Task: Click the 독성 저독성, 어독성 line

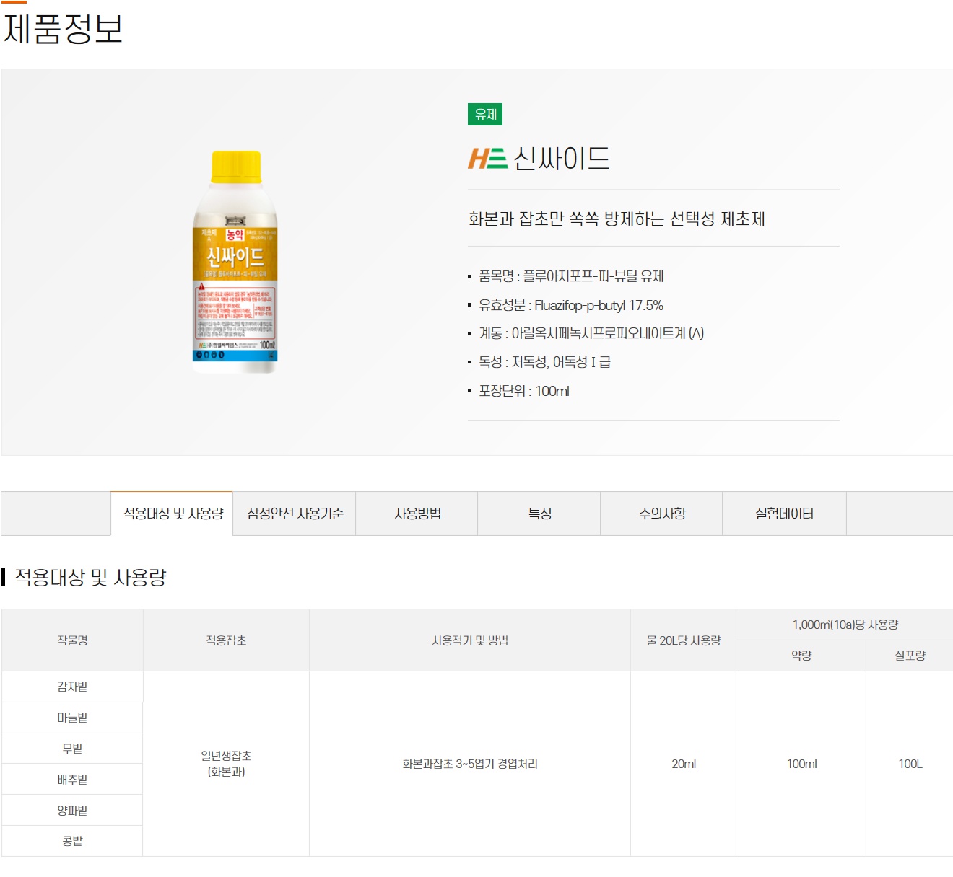Action: point(544,362)
